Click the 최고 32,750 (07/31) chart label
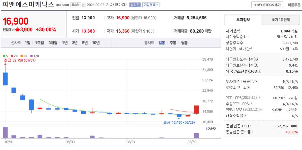The height and width of the screenshot is (150, 302). coord(20,60)
